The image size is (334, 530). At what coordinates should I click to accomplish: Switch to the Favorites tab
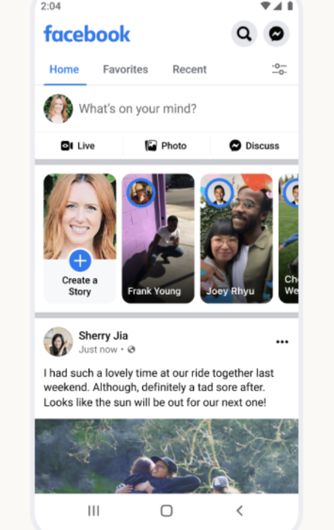[125, 69]
